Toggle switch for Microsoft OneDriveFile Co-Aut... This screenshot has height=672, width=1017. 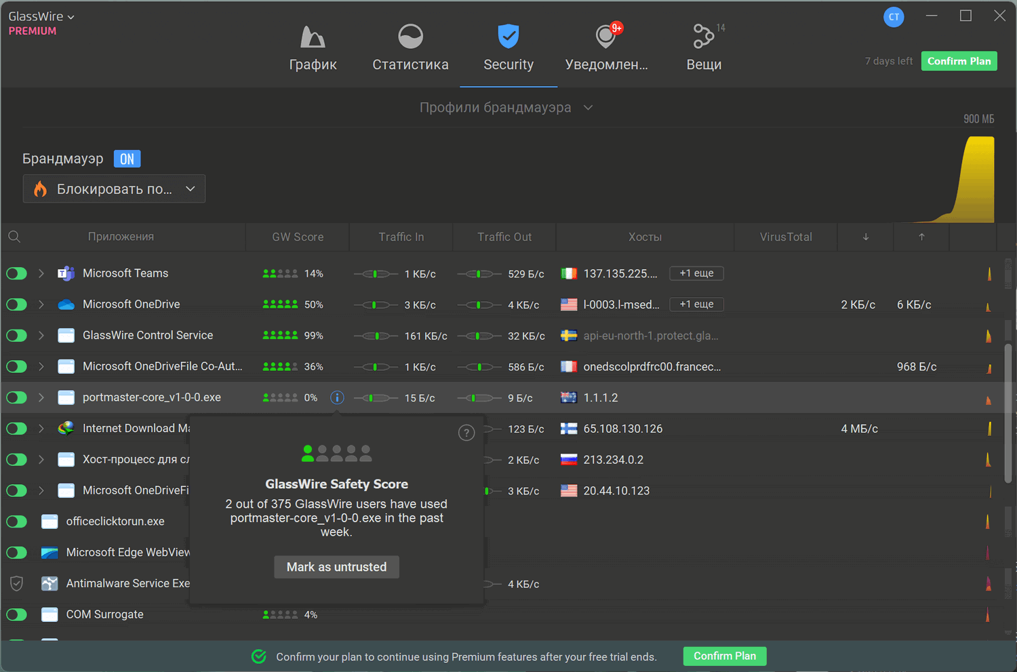17,367
